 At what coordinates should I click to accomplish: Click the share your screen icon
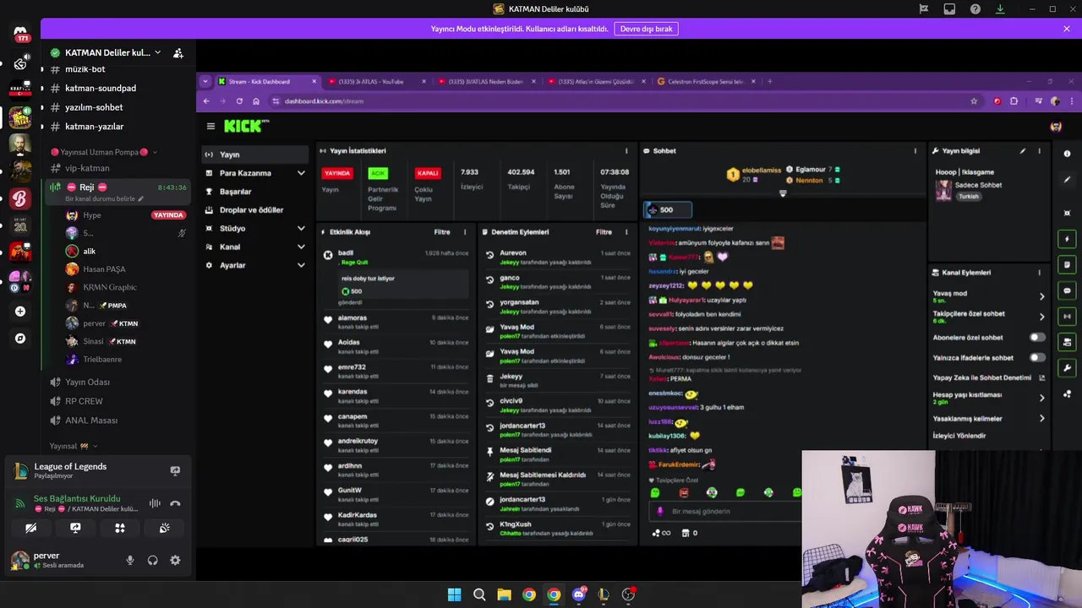click(x=75, y=528)
